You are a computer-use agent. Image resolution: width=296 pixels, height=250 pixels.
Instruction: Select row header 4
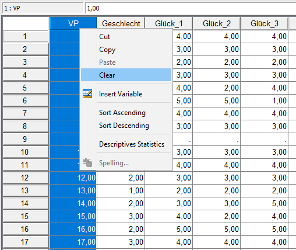click(26, 75)
